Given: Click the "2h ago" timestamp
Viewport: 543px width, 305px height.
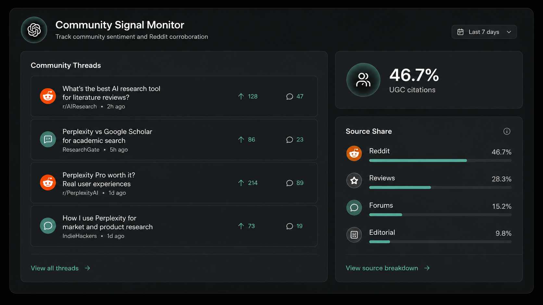Looking at the screenshot, I should 116,106.
